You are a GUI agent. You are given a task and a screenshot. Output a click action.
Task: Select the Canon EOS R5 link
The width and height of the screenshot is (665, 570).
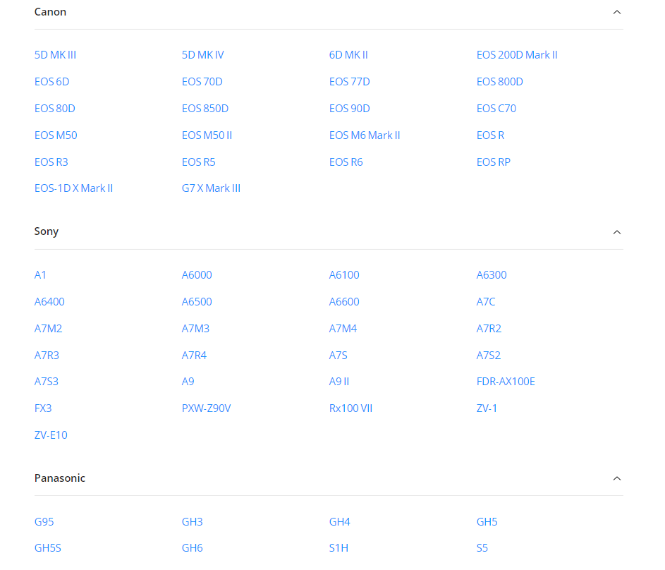198,162
